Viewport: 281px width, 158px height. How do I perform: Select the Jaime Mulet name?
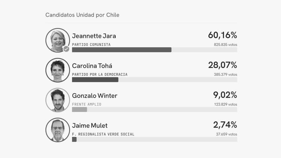[90, 125]
